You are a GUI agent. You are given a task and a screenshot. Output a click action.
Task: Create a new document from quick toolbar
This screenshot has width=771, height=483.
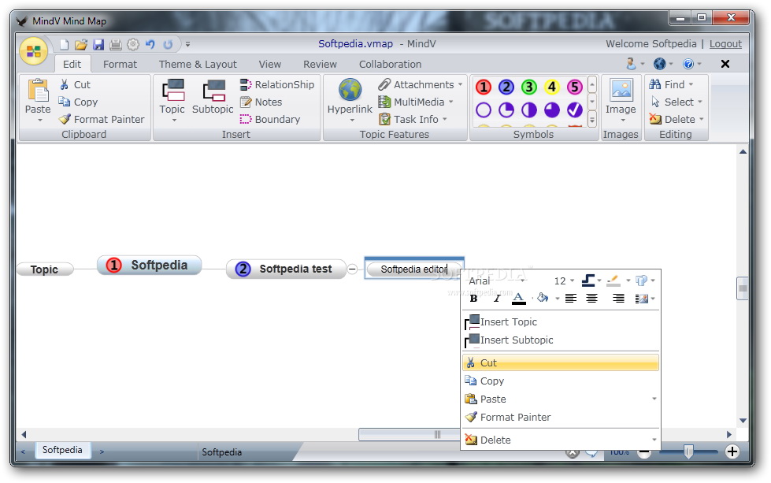click(x=65, y=45)
